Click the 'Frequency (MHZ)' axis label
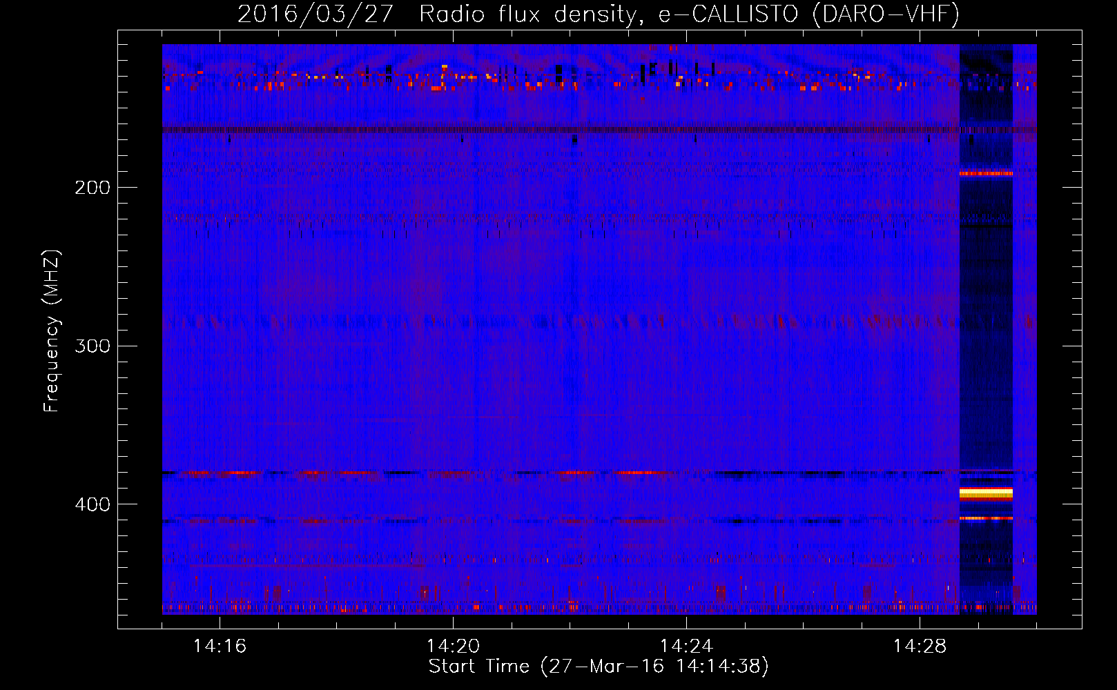The height and width of the screenshot is (690, 1117). 52,331
